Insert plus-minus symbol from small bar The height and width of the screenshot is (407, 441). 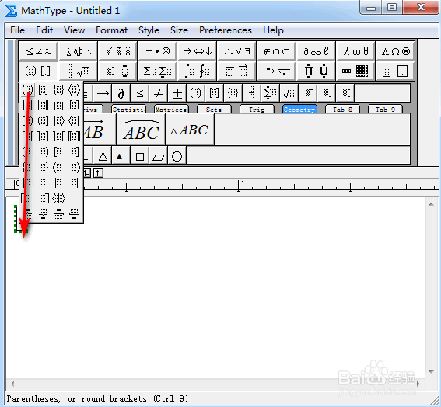click(177, 93)
